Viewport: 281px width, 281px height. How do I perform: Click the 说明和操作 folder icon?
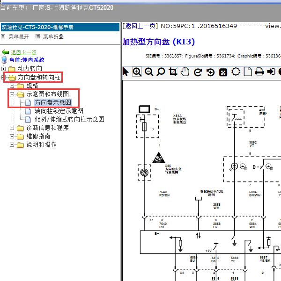coord(20,145)
